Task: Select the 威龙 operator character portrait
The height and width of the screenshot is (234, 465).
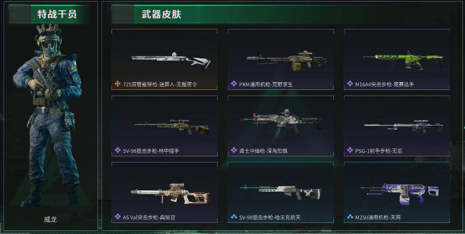Action: (x=49, y=115)
